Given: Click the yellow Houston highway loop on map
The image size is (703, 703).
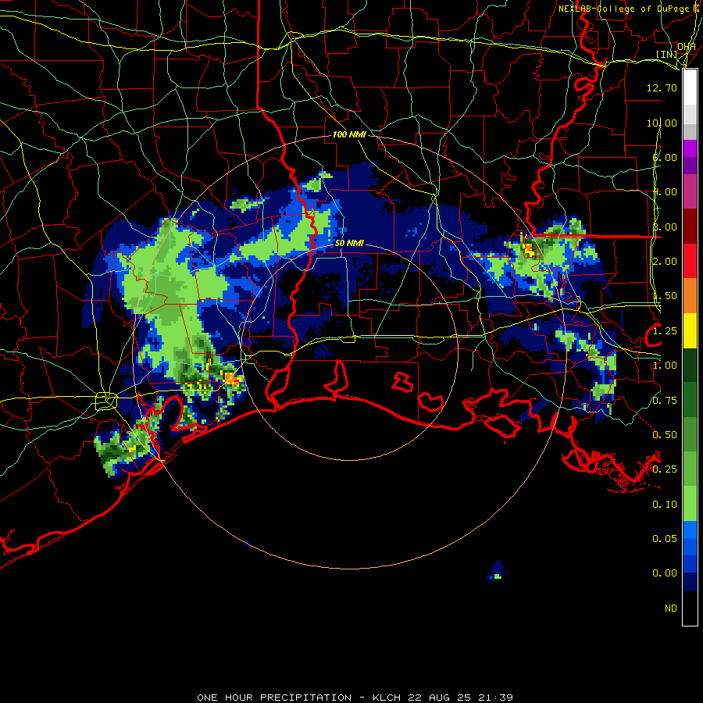Looking at the screenshot, I should coord(106,401).
